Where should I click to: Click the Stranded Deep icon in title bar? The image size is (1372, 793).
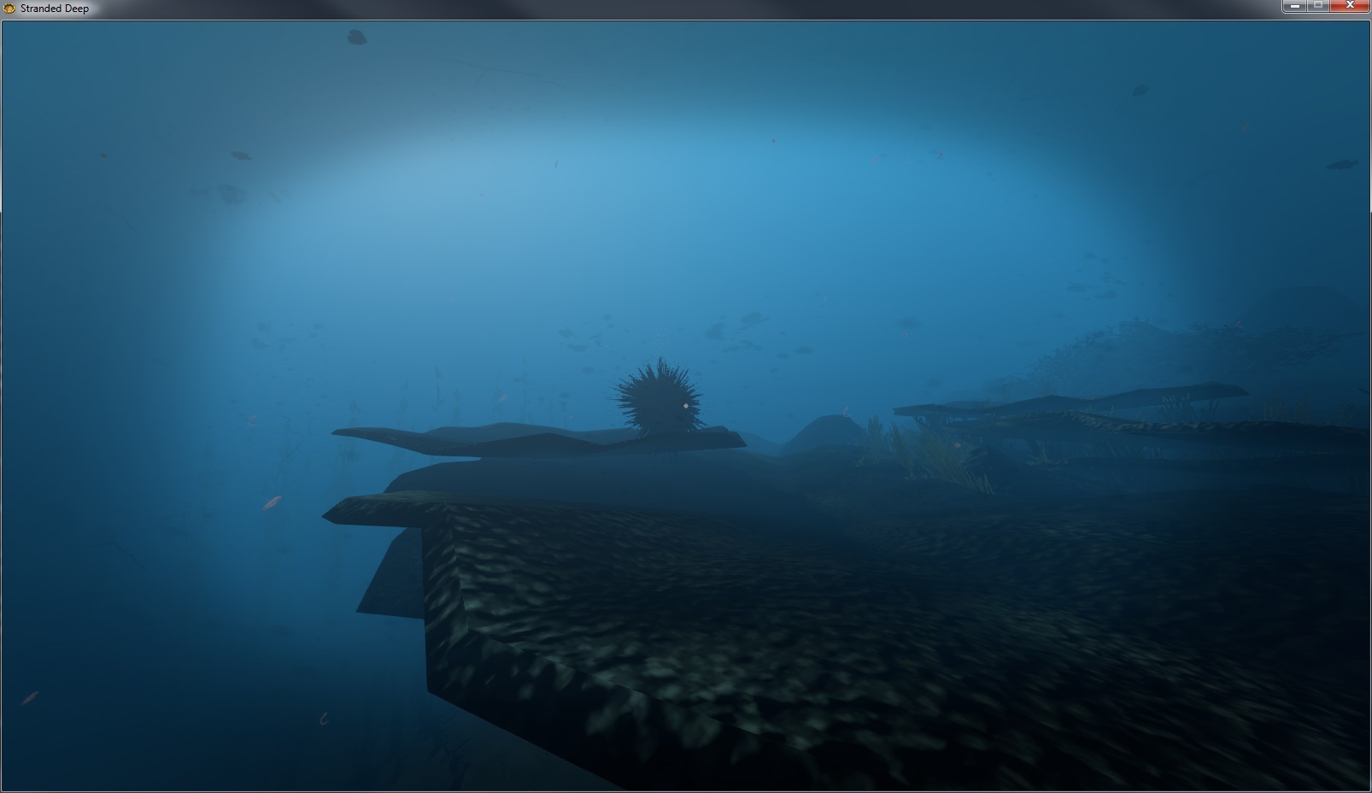pyautogui.click(x=10, y=8)
